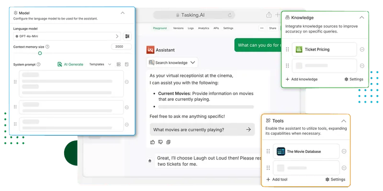This screenshot has height=191, width=383.
Task: Collapse the Knowledge panel
Action: [362, 18]
